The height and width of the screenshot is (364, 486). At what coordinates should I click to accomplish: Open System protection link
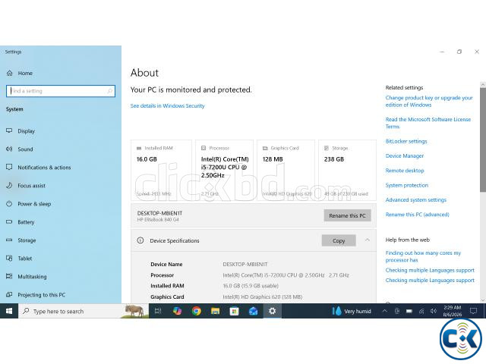(407, 185)
